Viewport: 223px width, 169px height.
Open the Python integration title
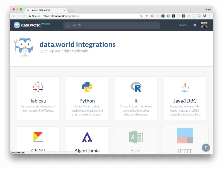(87, 101)
